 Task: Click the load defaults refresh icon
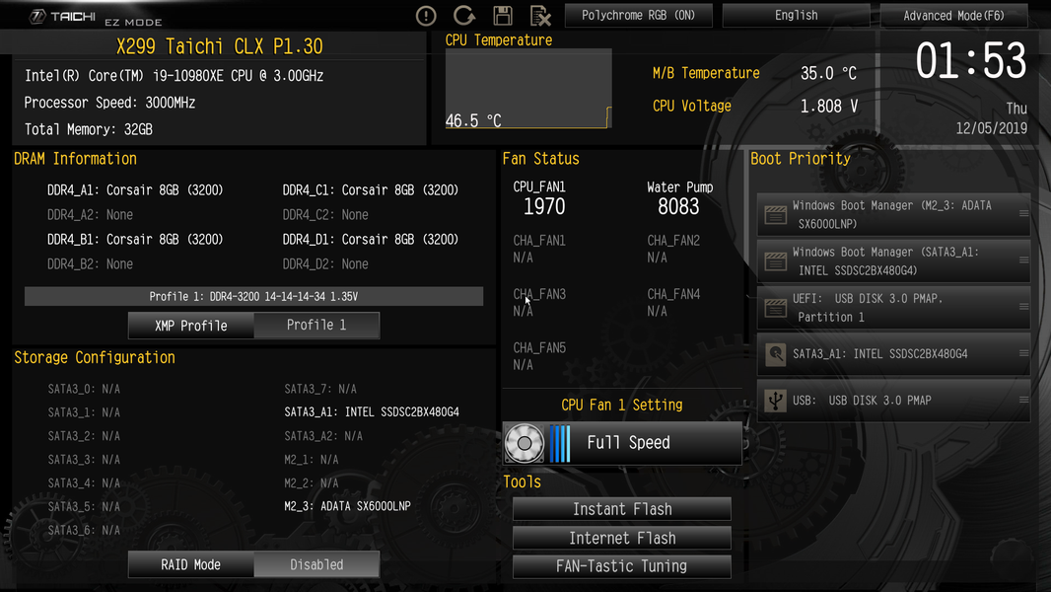click(463, 16)
